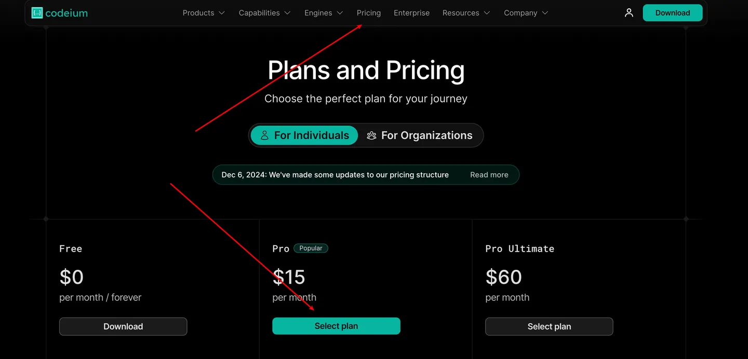Expand the Capabilities dropdown menu
Viewport: 748px width, 359px height.
pos(264,13)
